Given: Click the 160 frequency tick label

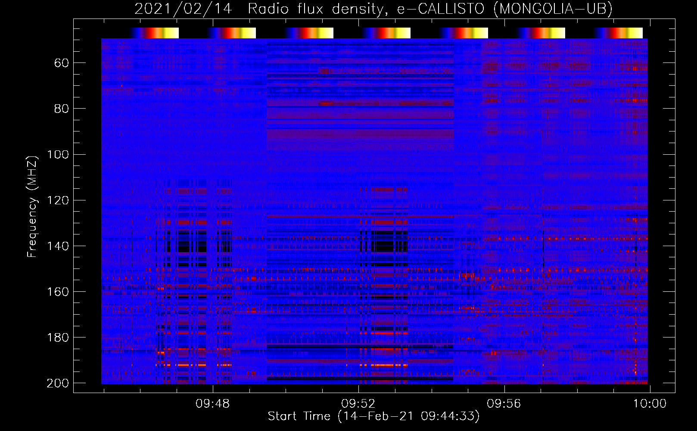Looking at the screenshot, I should tap(58, 292).
